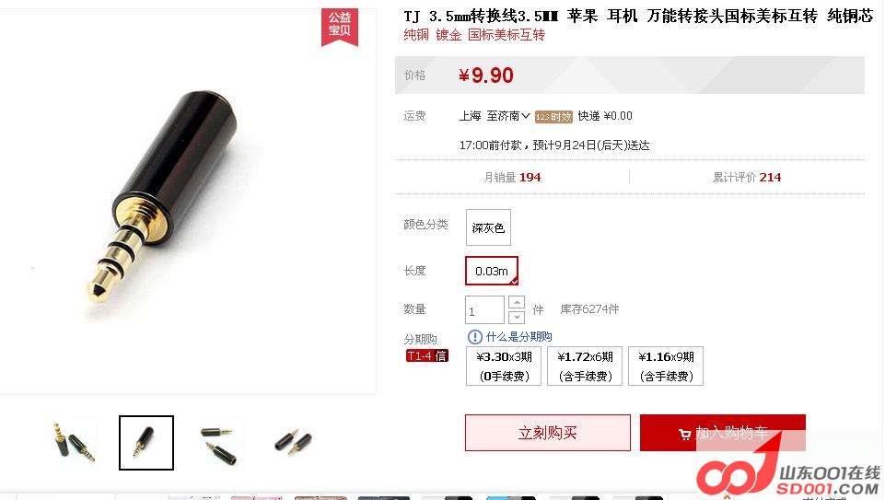Image resolution: width=885 pixels, height=500 pixels.
Task: Click the cart icon on 加入购物车
Action: point(684,434)
